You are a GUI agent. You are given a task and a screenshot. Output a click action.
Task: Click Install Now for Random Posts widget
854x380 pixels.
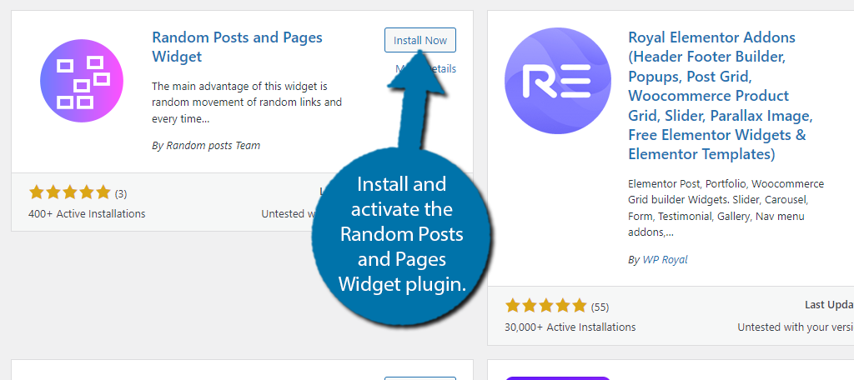click(x=420, y=40)
